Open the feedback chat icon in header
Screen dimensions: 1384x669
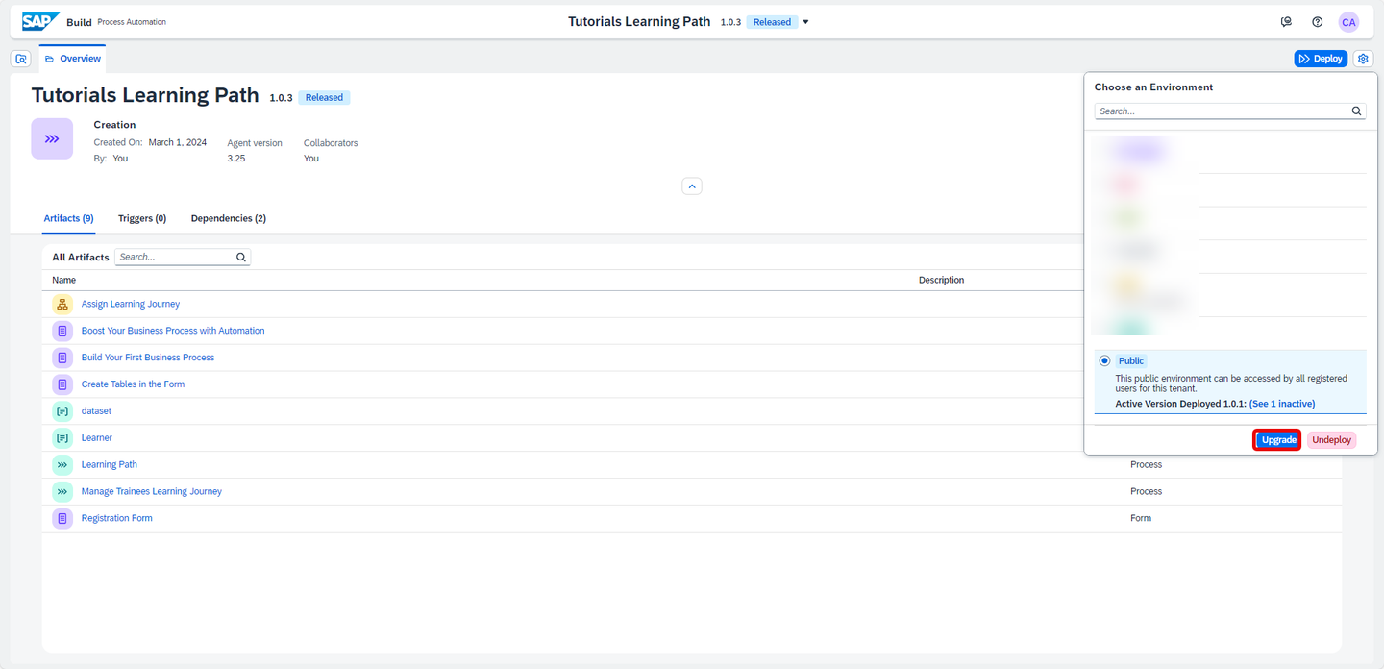point(1286,22)
